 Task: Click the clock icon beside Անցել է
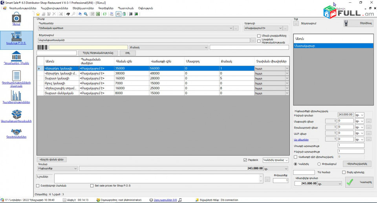tap(64, 200)
